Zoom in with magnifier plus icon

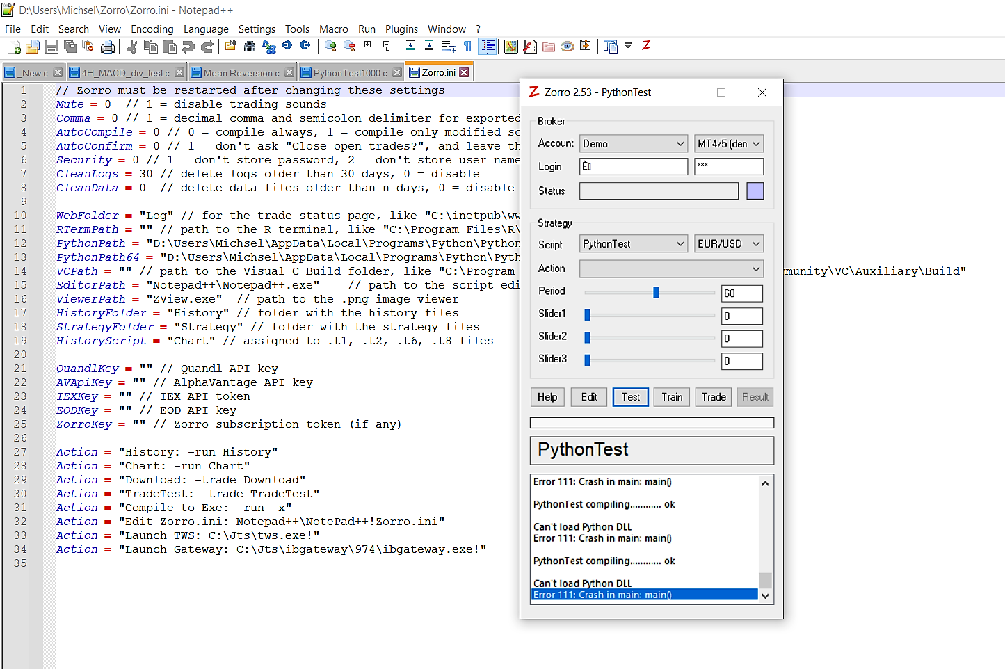(330, 47)
